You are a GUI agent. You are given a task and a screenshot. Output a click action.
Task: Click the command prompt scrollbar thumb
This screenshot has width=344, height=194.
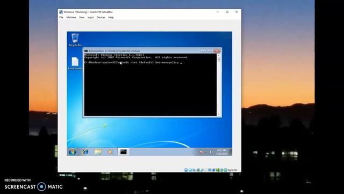pyautogui.click(x=218, y=60)
